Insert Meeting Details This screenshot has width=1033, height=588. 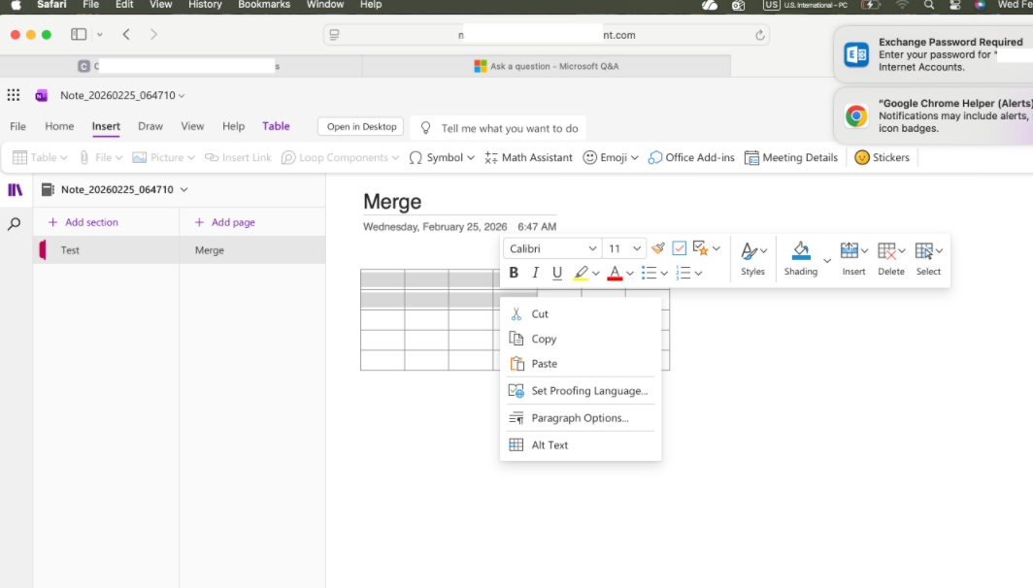[791, 157]
